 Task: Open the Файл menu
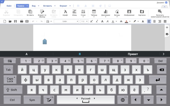(9, 6)
